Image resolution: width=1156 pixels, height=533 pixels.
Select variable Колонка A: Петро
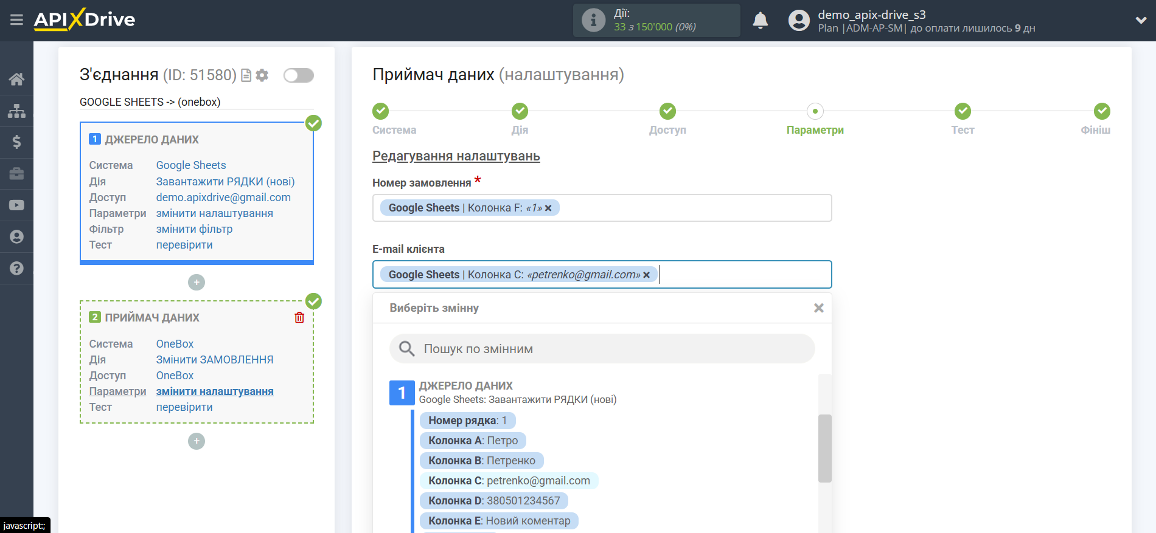tap(473, 441)
